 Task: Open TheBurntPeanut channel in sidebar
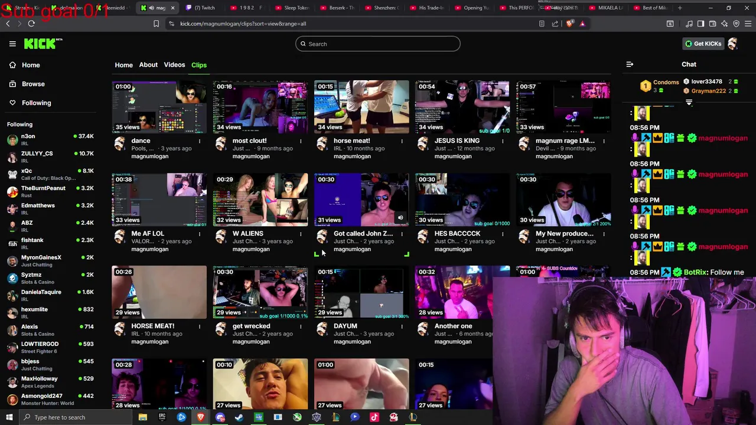pyautogui.click(x=50, y=192)
